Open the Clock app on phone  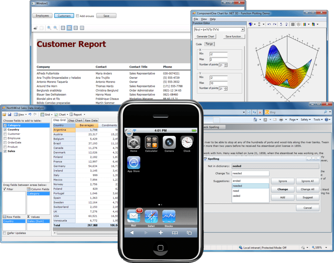point(187,142)
